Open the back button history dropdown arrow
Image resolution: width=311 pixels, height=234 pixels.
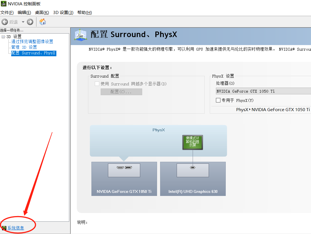23,22
